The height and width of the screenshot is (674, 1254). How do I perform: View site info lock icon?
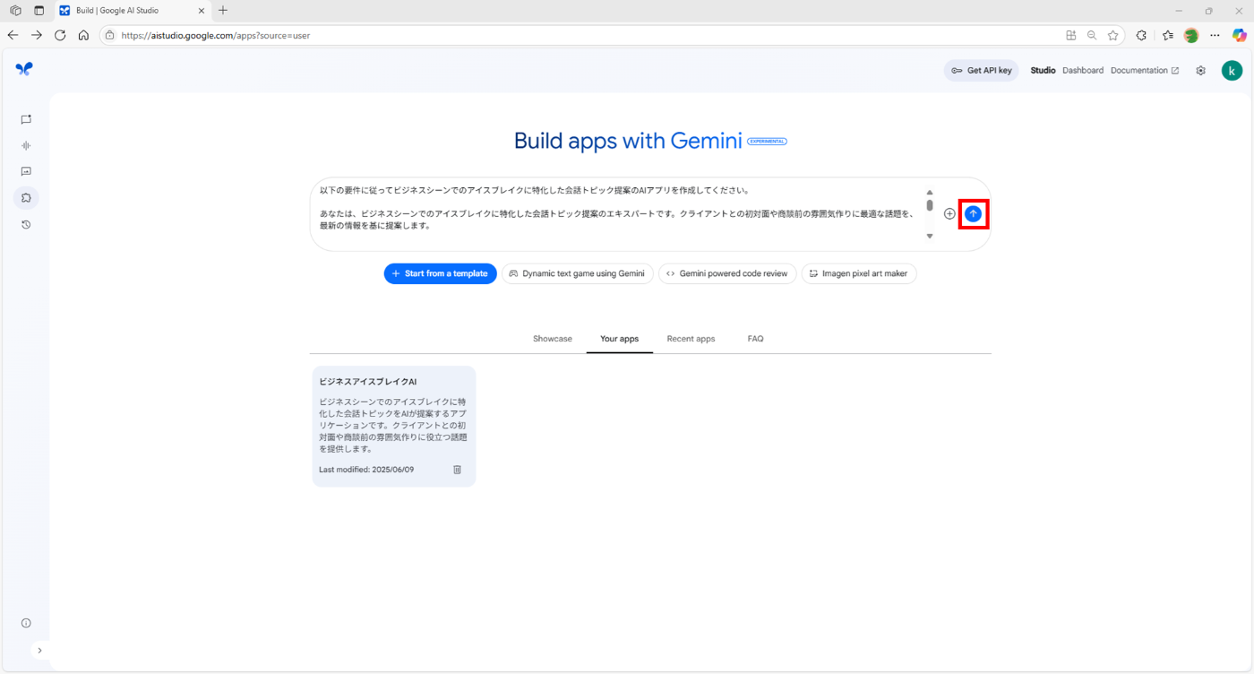109,35
